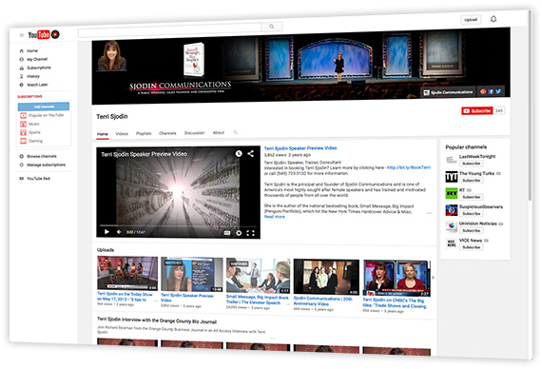Image resolution: width=542 pixels, height=369 pixels.
Task: Click the uploads next arrow
Action: tap(433, 278)
